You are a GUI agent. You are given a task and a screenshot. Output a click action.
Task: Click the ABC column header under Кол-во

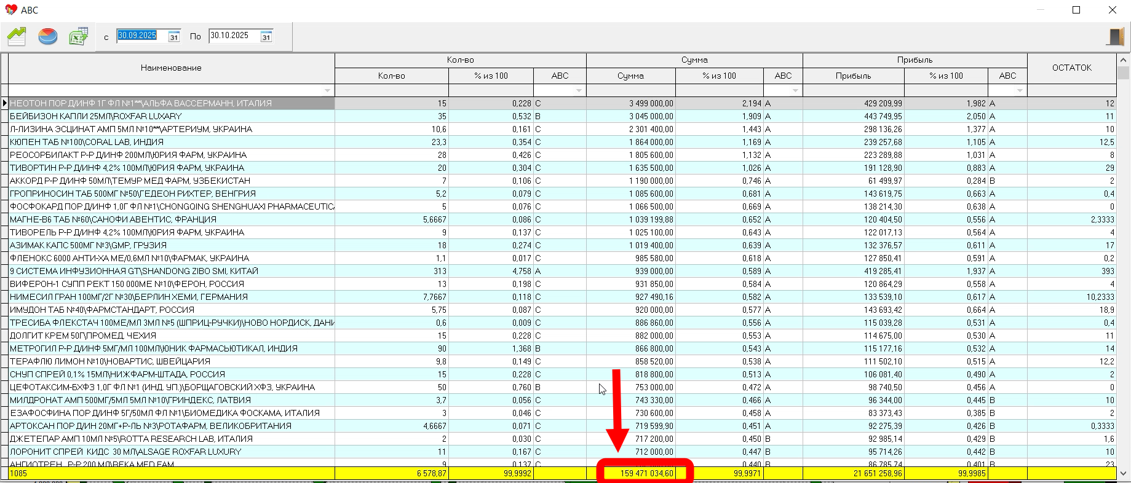pos(560,76)
